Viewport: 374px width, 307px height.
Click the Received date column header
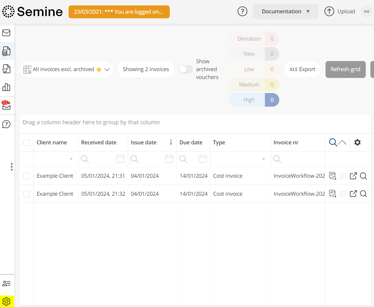click(99, 143)
